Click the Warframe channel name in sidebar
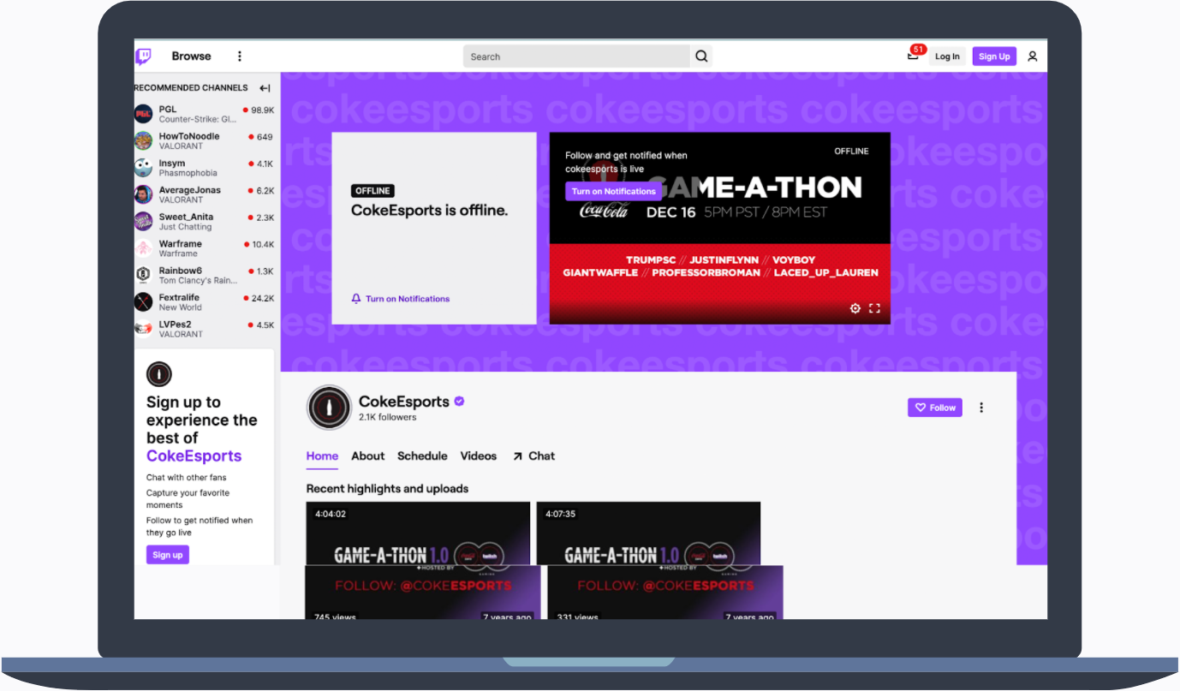 (181, 244)
